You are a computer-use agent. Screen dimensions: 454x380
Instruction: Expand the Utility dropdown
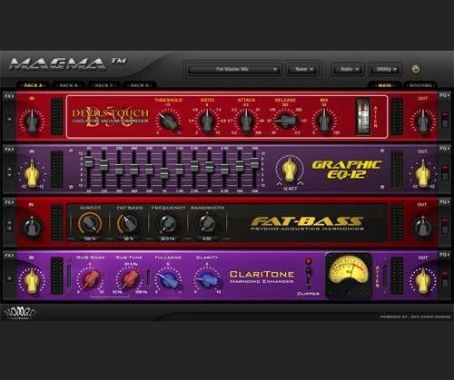tap(385, 69)
